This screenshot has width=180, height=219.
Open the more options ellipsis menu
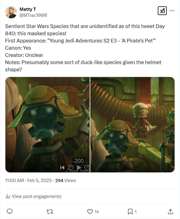(172, 11)
